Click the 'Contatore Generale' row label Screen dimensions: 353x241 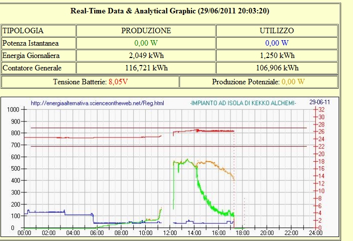click(x=32, y=68)
